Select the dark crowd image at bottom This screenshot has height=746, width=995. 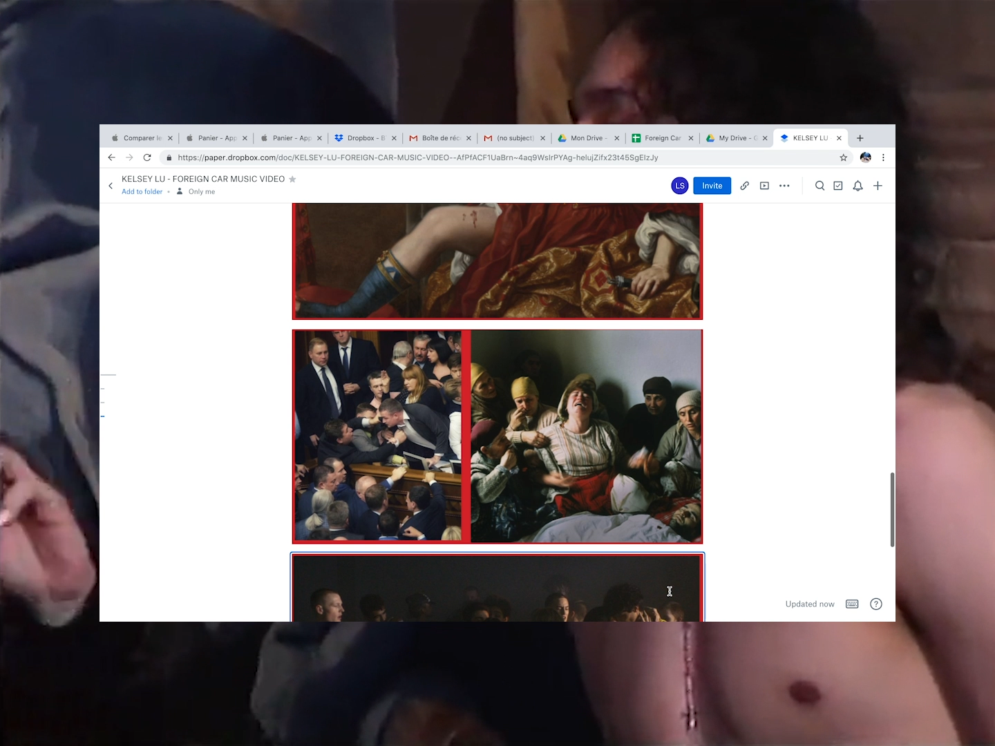497,588
